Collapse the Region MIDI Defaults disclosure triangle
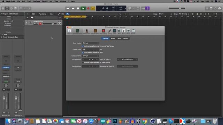Image resolution: width=223 pixels, height=125 pixels. tap(2, 14)
